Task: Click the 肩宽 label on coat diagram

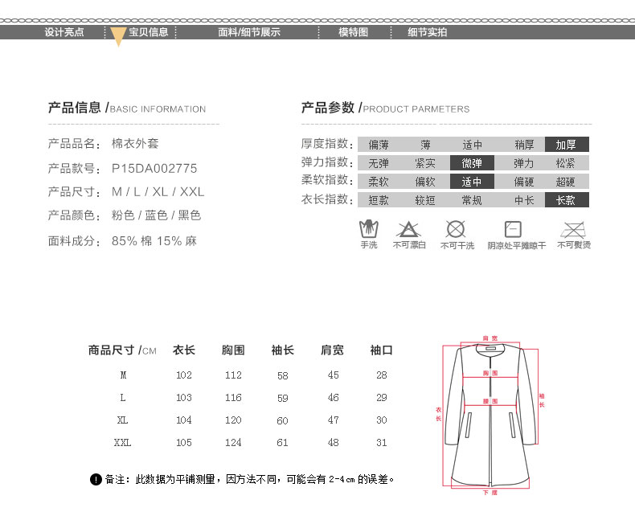Action: click(490, 338)
